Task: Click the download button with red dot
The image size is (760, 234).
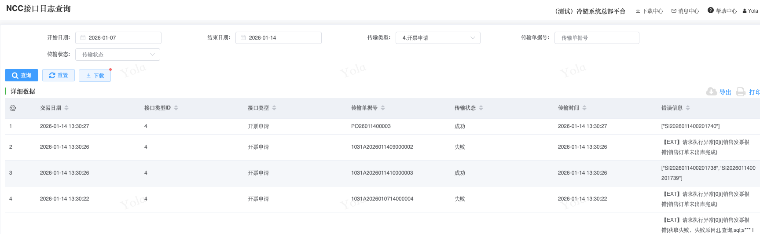Action: (95, 76)
